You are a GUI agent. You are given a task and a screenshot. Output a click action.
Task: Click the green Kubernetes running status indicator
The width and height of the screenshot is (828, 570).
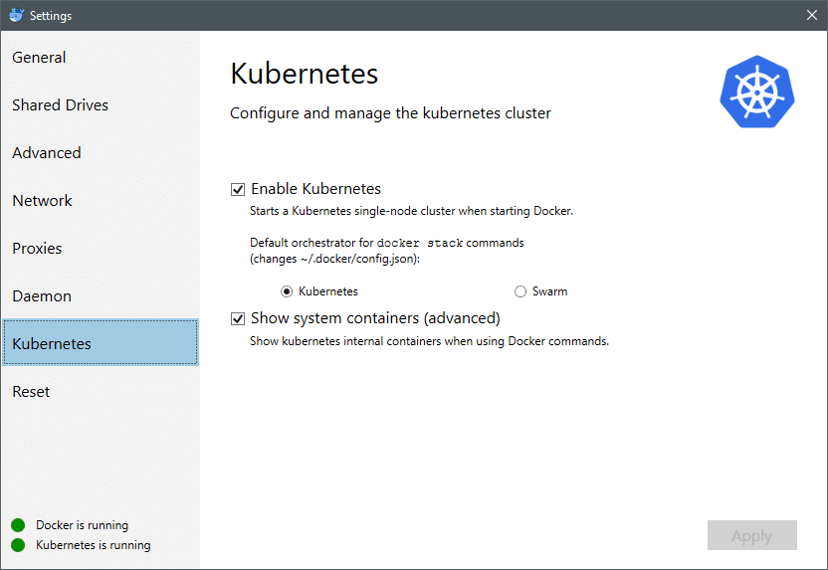tap(18, 545)
